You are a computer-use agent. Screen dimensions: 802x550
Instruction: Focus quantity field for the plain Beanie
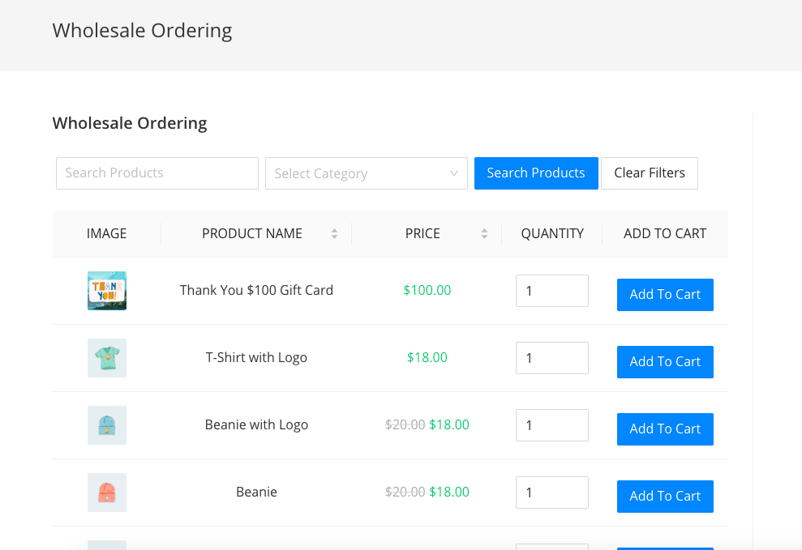click(x=551, y=492)
